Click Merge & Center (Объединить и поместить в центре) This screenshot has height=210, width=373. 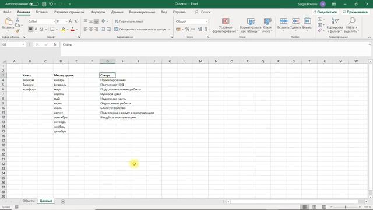(x=140, y=29)
